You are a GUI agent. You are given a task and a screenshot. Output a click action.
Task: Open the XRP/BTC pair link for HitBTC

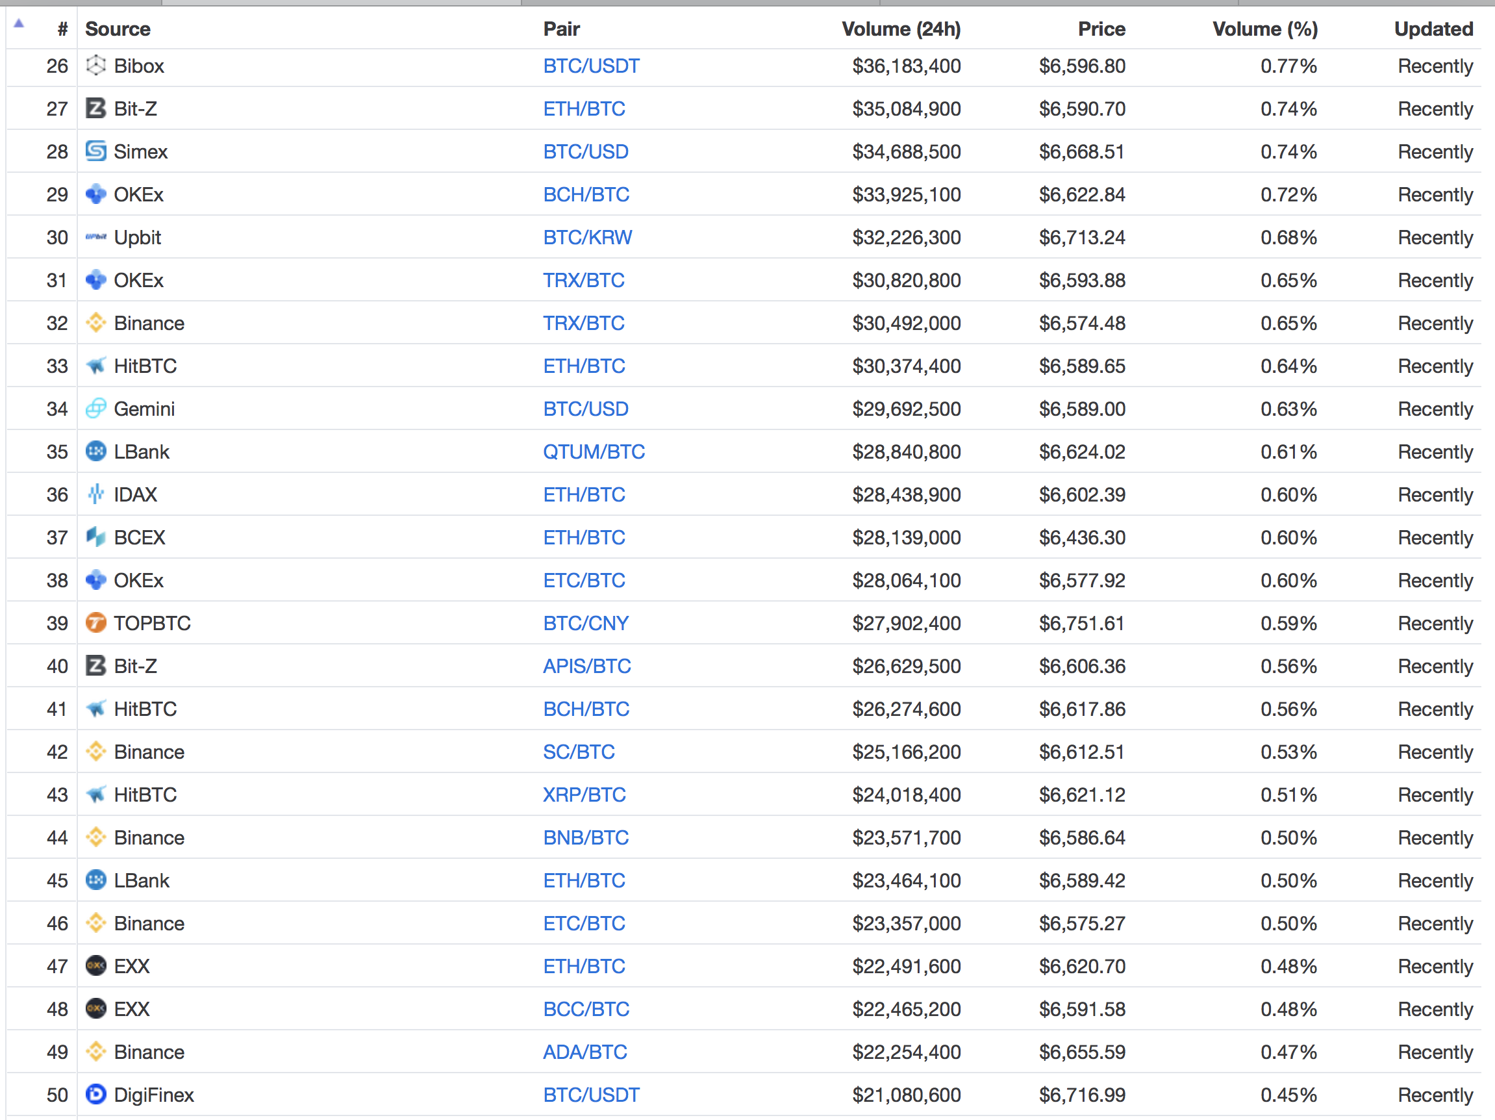tap(584, 795)
